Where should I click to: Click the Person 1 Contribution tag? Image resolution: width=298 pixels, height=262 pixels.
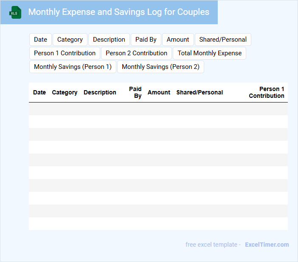coord(65,53)
